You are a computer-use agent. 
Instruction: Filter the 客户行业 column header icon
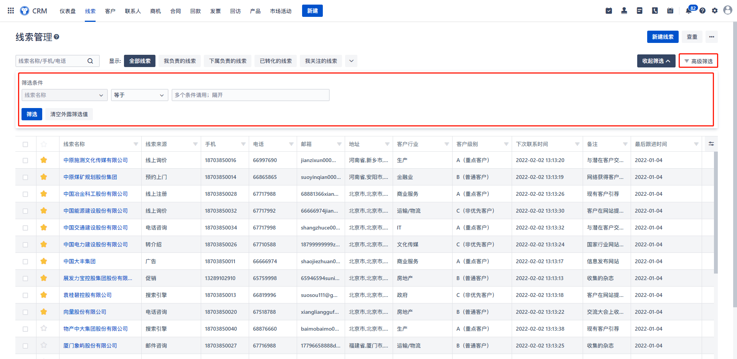[x=447, y=144]
